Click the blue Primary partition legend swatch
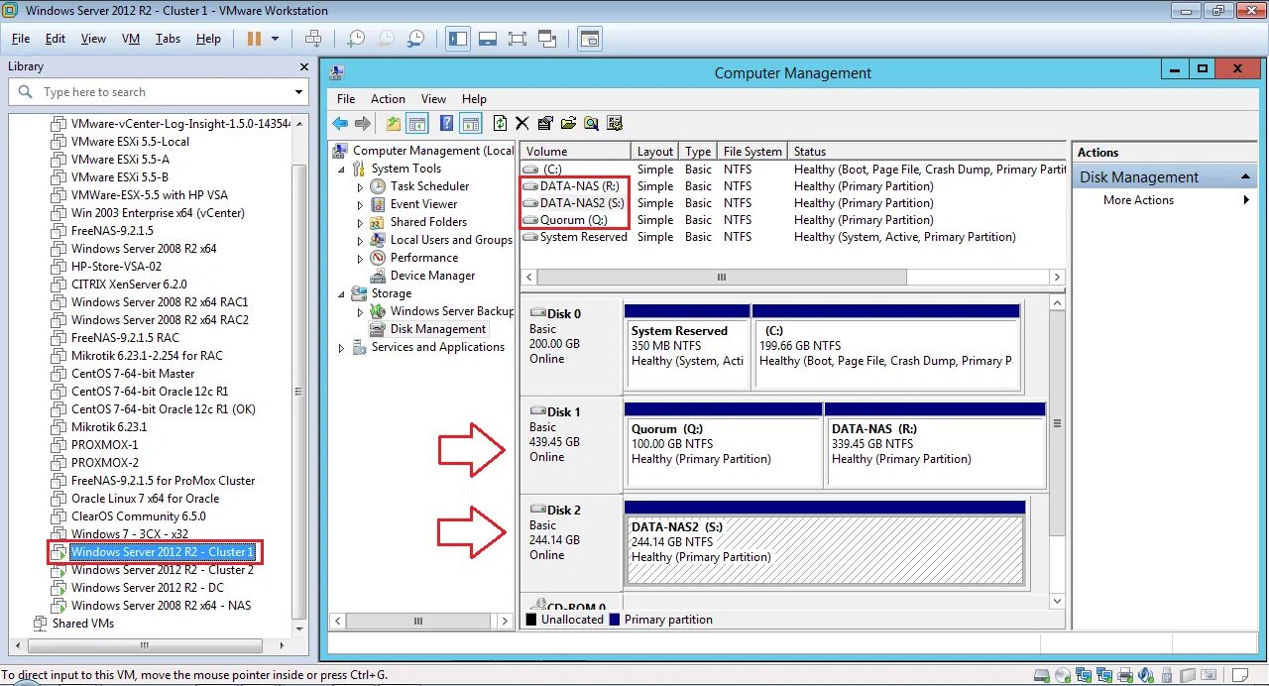 click(615, 620)
